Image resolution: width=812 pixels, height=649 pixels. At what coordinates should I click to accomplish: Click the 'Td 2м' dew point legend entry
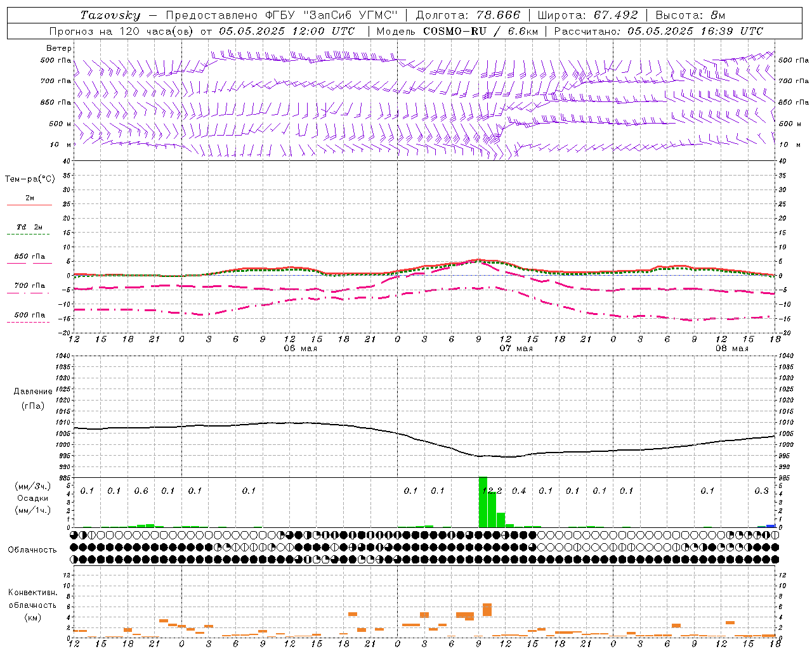coord(29,227)
